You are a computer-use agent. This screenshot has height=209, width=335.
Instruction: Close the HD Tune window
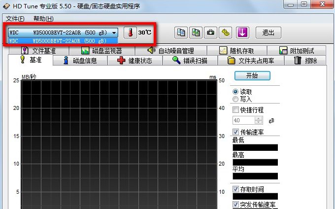pos(322,4)
